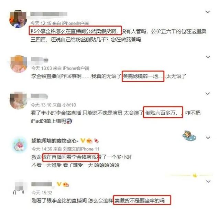Viewport: 220px width, 210px height.
Task: Open avatar of 13:03 post author
Action: pos(19,64)
